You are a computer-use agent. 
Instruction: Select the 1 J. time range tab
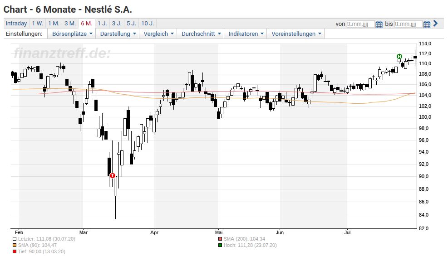click(x=102, y=24)
